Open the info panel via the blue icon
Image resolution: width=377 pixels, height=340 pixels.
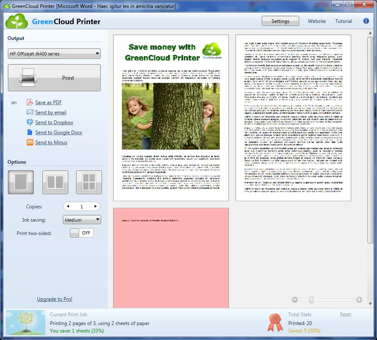click(366, 21)
